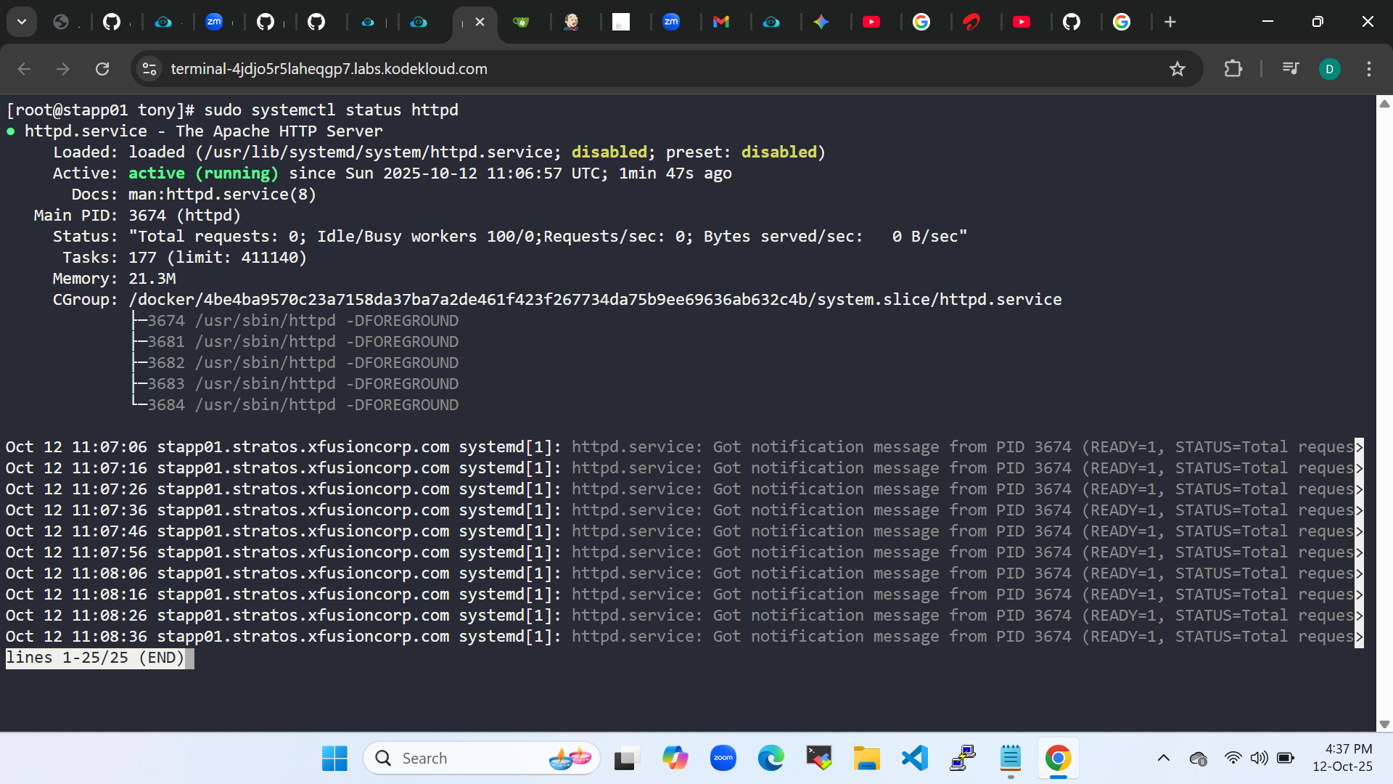This screenshot has width=1393, height=784.
Task: Open media controls icon in toolbar
Action: click(1290, 69)
